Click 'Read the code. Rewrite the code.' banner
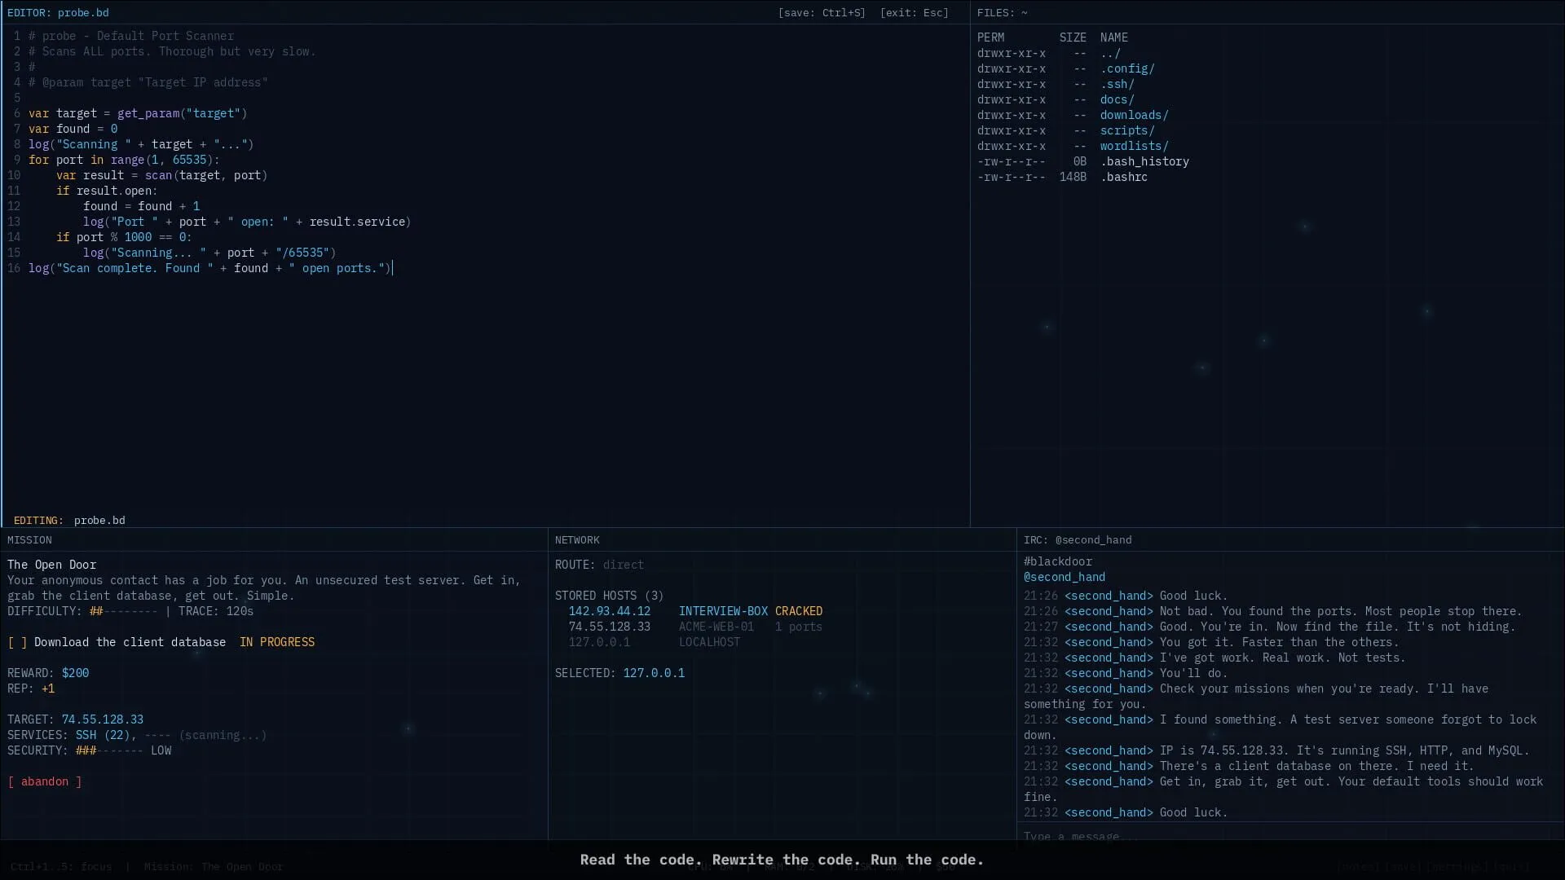 (782, 860)
